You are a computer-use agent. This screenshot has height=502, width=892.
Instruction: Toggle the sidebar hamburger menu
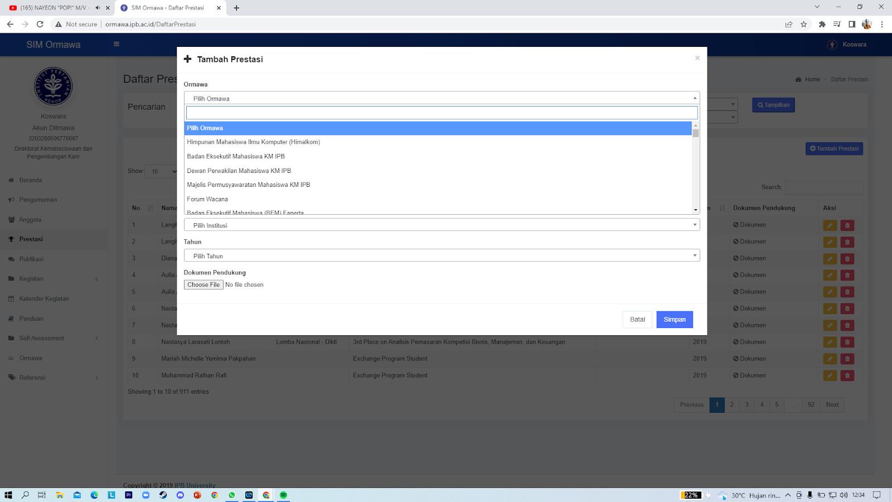pos(117,44)
